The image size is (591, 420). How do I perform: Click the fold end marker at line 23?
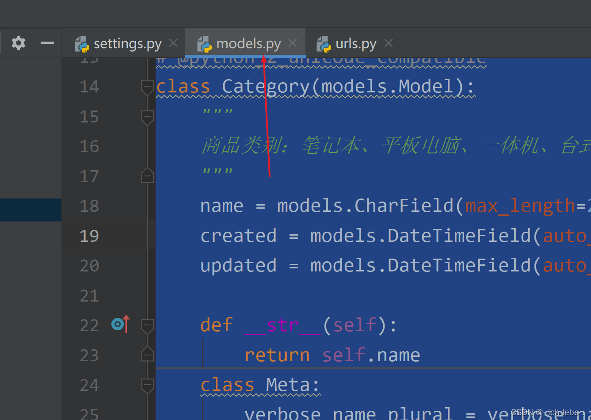click(x=147, y=354)
